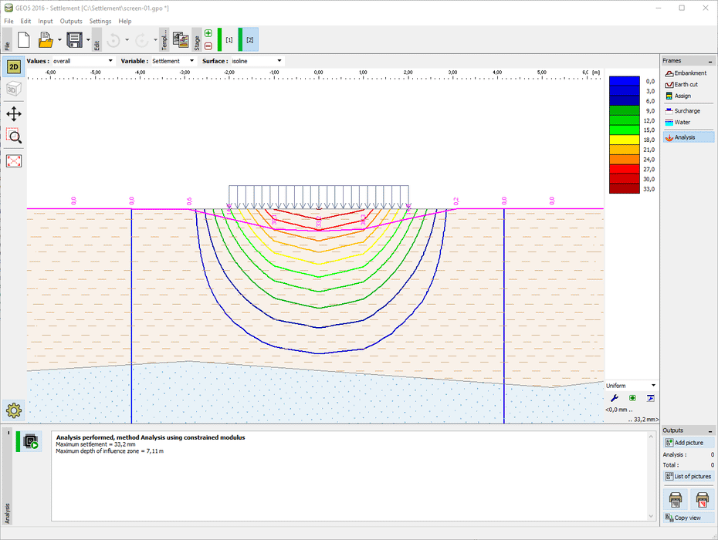Open the gear settings icon at bottom left
The image size is (718, 540).
tap(14, 410)
